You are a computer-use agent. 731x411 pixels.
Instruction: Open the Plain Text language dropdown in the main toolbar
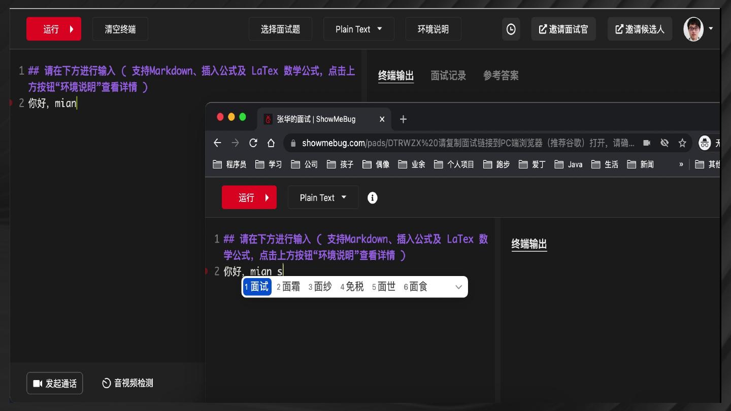tap(359, 29)
